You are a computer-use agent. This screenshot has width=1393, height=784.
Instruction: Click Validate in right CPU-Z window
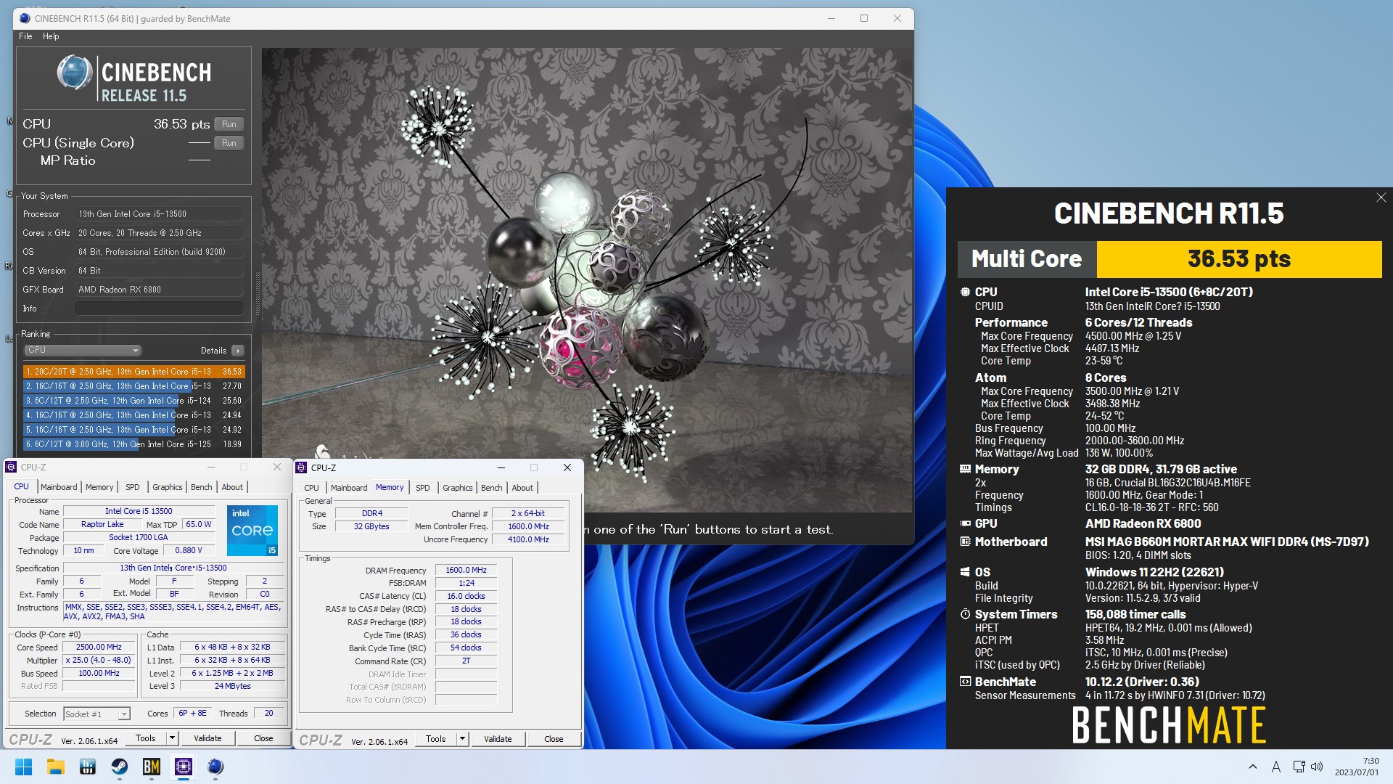coord(498,739)
